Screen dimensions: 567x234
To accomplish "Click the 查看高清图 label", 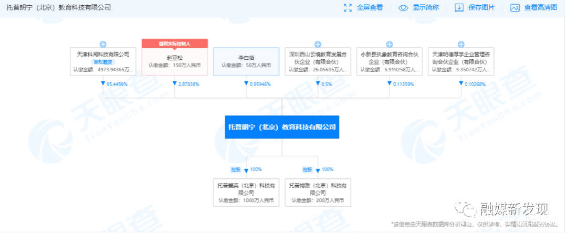I will (x=541, y=7).
